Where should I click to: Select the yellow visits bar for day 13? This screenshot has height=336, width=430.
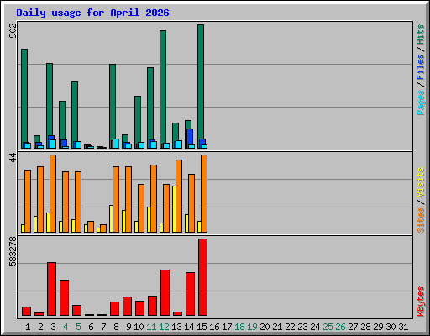point(174,209)
